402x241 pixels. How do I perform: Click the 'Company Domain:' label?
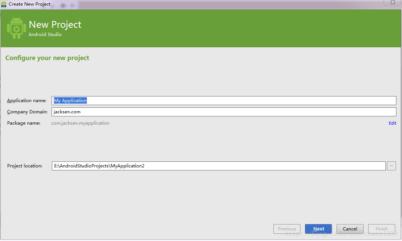point(27,112)
